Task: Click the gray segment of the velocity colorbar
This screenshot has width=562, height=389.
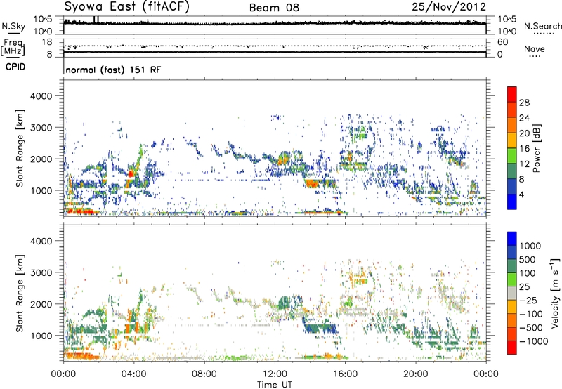Action: [x=512, y=293]
